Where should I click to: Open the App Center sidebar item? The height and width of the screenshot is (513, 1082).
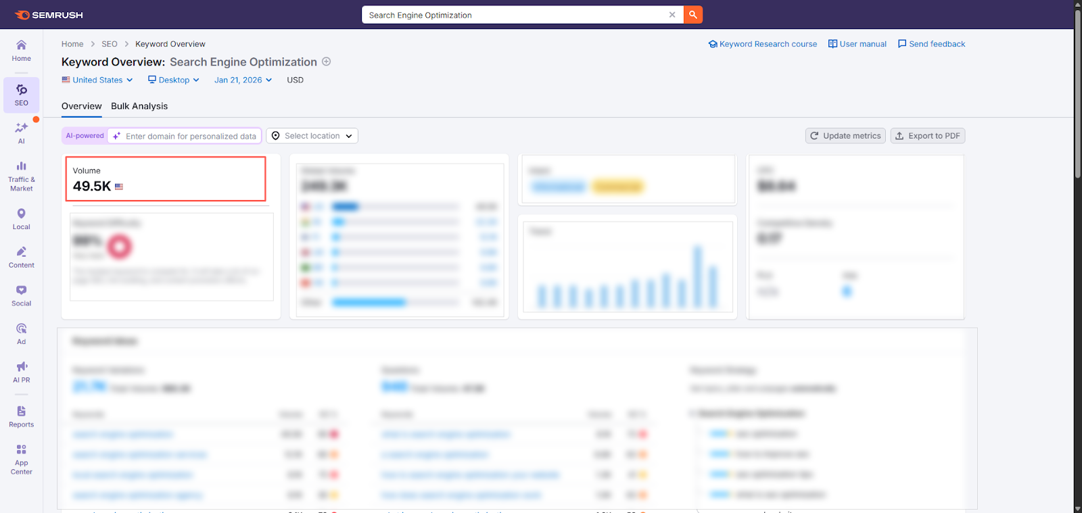pyautogui.click(x=22, y=460)
